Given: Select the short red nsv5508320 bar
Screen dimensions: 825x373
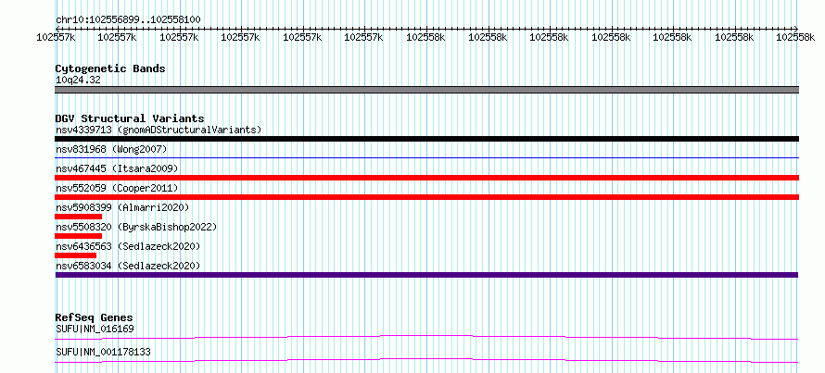Looking at the screenshot, I should [79, 236].
